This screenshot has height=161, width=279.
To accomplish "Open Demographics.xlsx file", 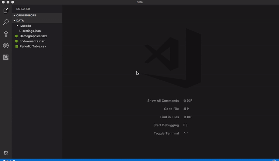I will (33, 36).
